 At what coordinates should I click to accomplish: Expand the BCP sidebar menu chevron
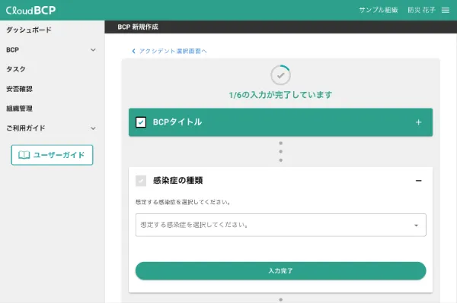[93, 50]
